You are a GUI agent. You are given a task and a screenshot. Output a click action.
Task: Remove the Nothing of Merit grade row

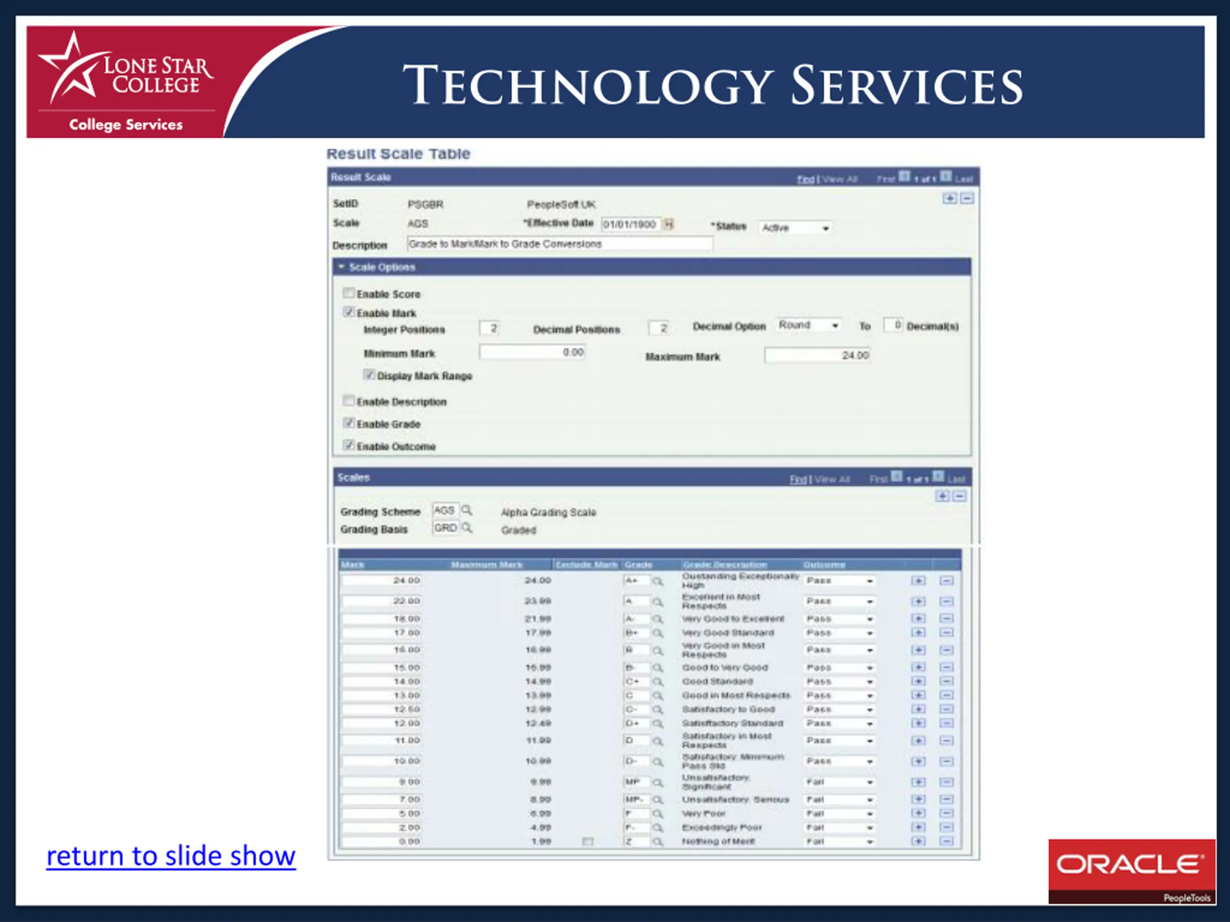(x=947, y=841)
